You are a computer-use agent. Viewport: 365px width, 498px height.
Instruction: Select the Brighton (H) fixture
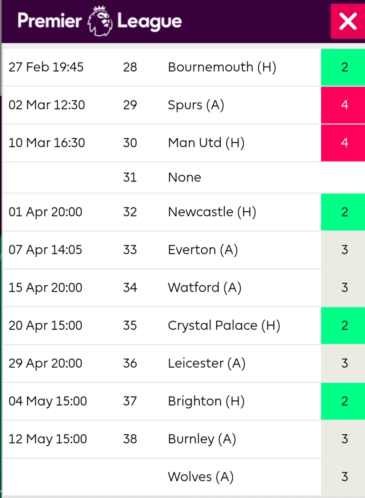pos(206,401)
